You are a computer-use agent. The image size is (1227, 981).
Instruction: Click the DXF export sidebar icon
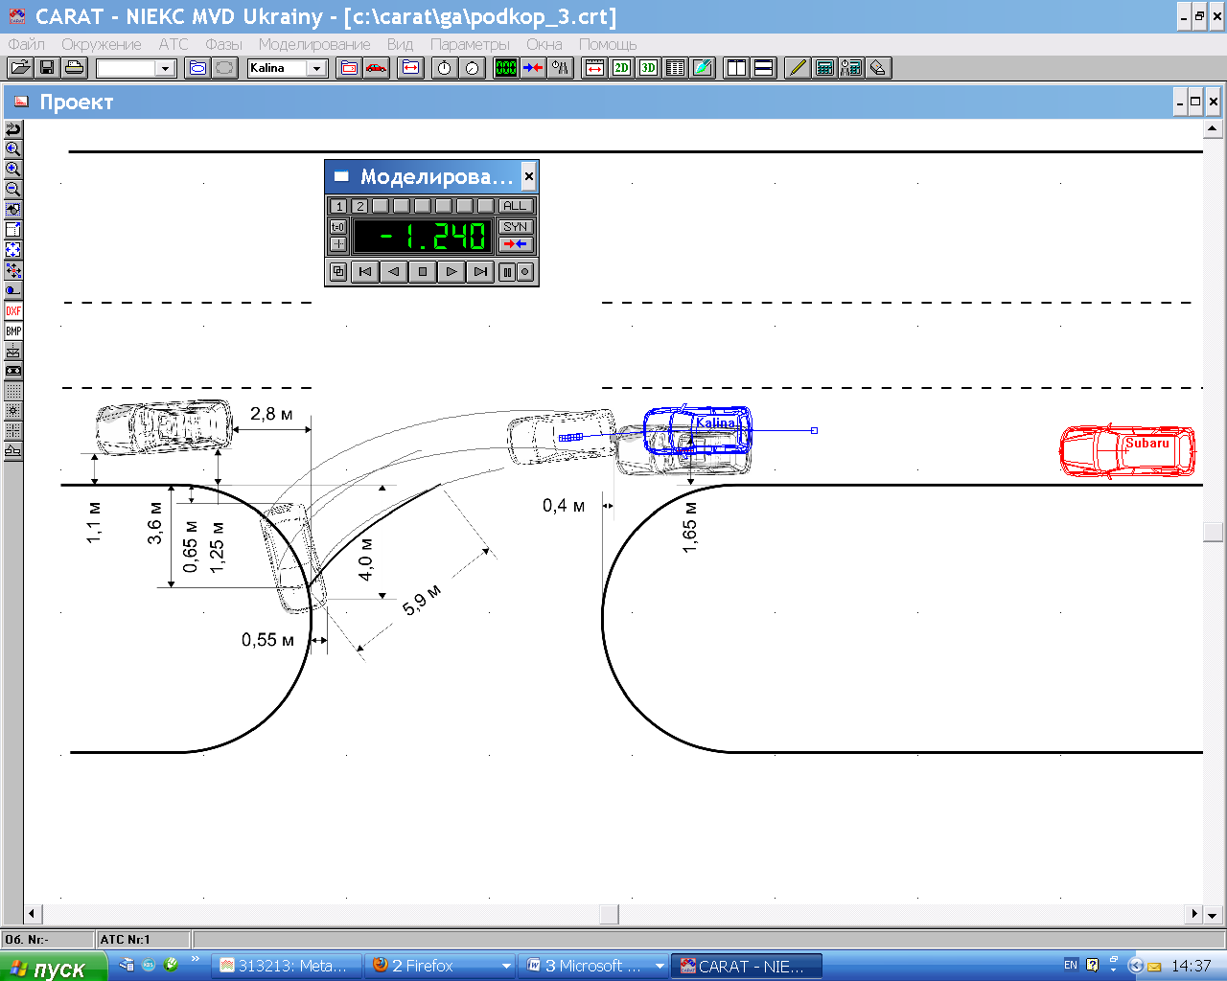pos(13,311)
